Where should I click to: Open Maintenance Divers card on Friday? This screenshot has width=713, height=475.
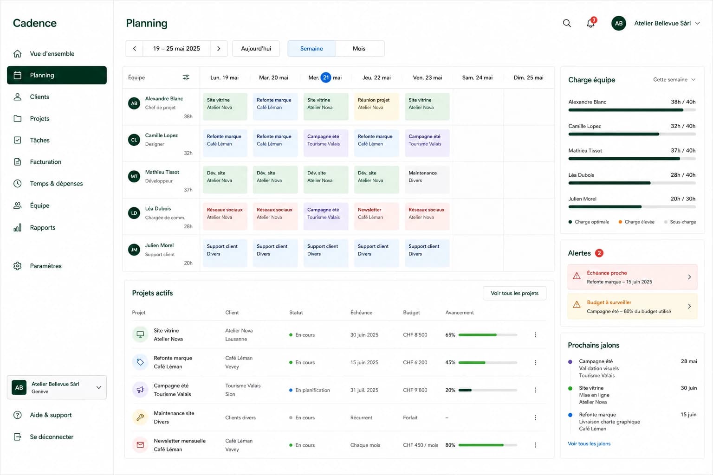(427, 180)
